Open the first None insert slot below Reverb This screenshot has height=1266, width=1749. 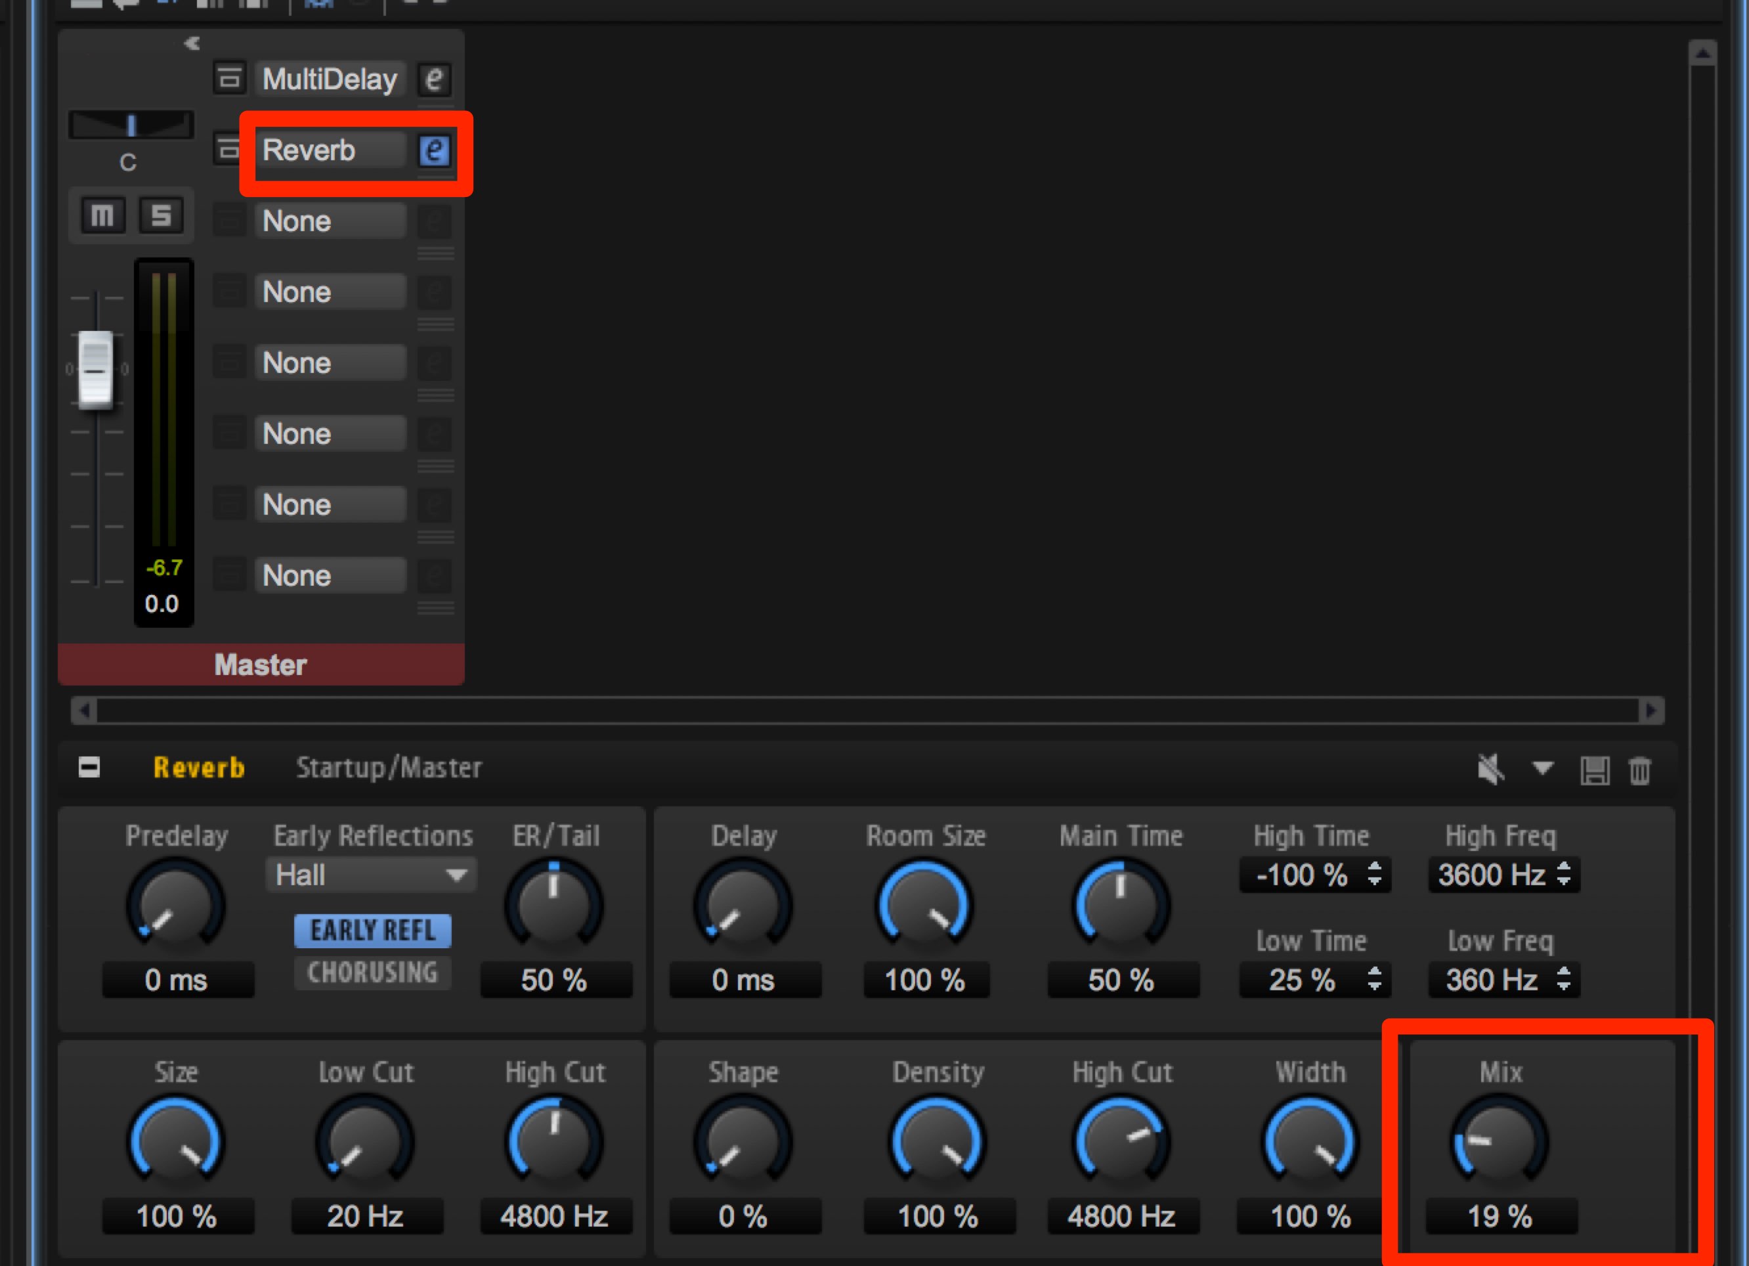click(x=330, y=221)
